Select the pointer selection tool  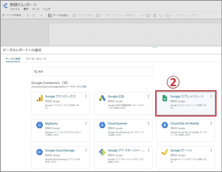(x=42, y=15)
